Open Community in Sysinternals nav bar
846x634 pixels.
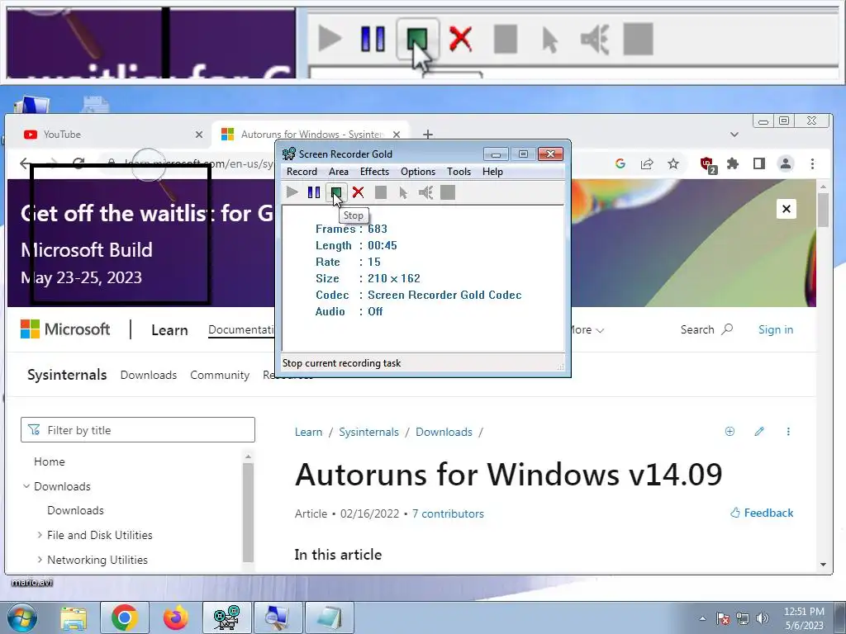220,375
